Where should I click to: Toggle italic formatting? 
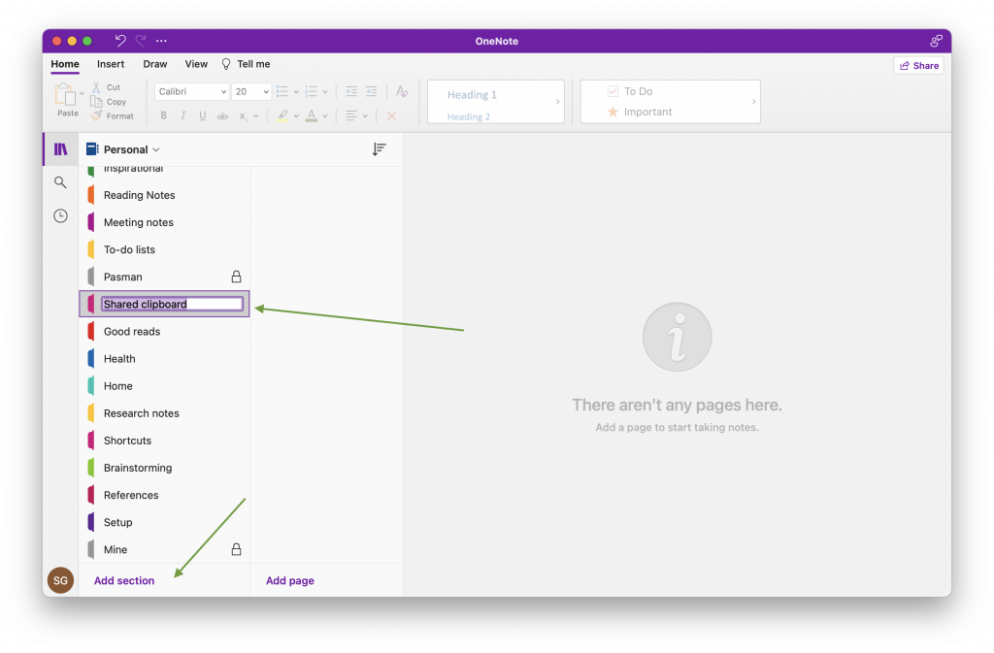pos(183,115)
